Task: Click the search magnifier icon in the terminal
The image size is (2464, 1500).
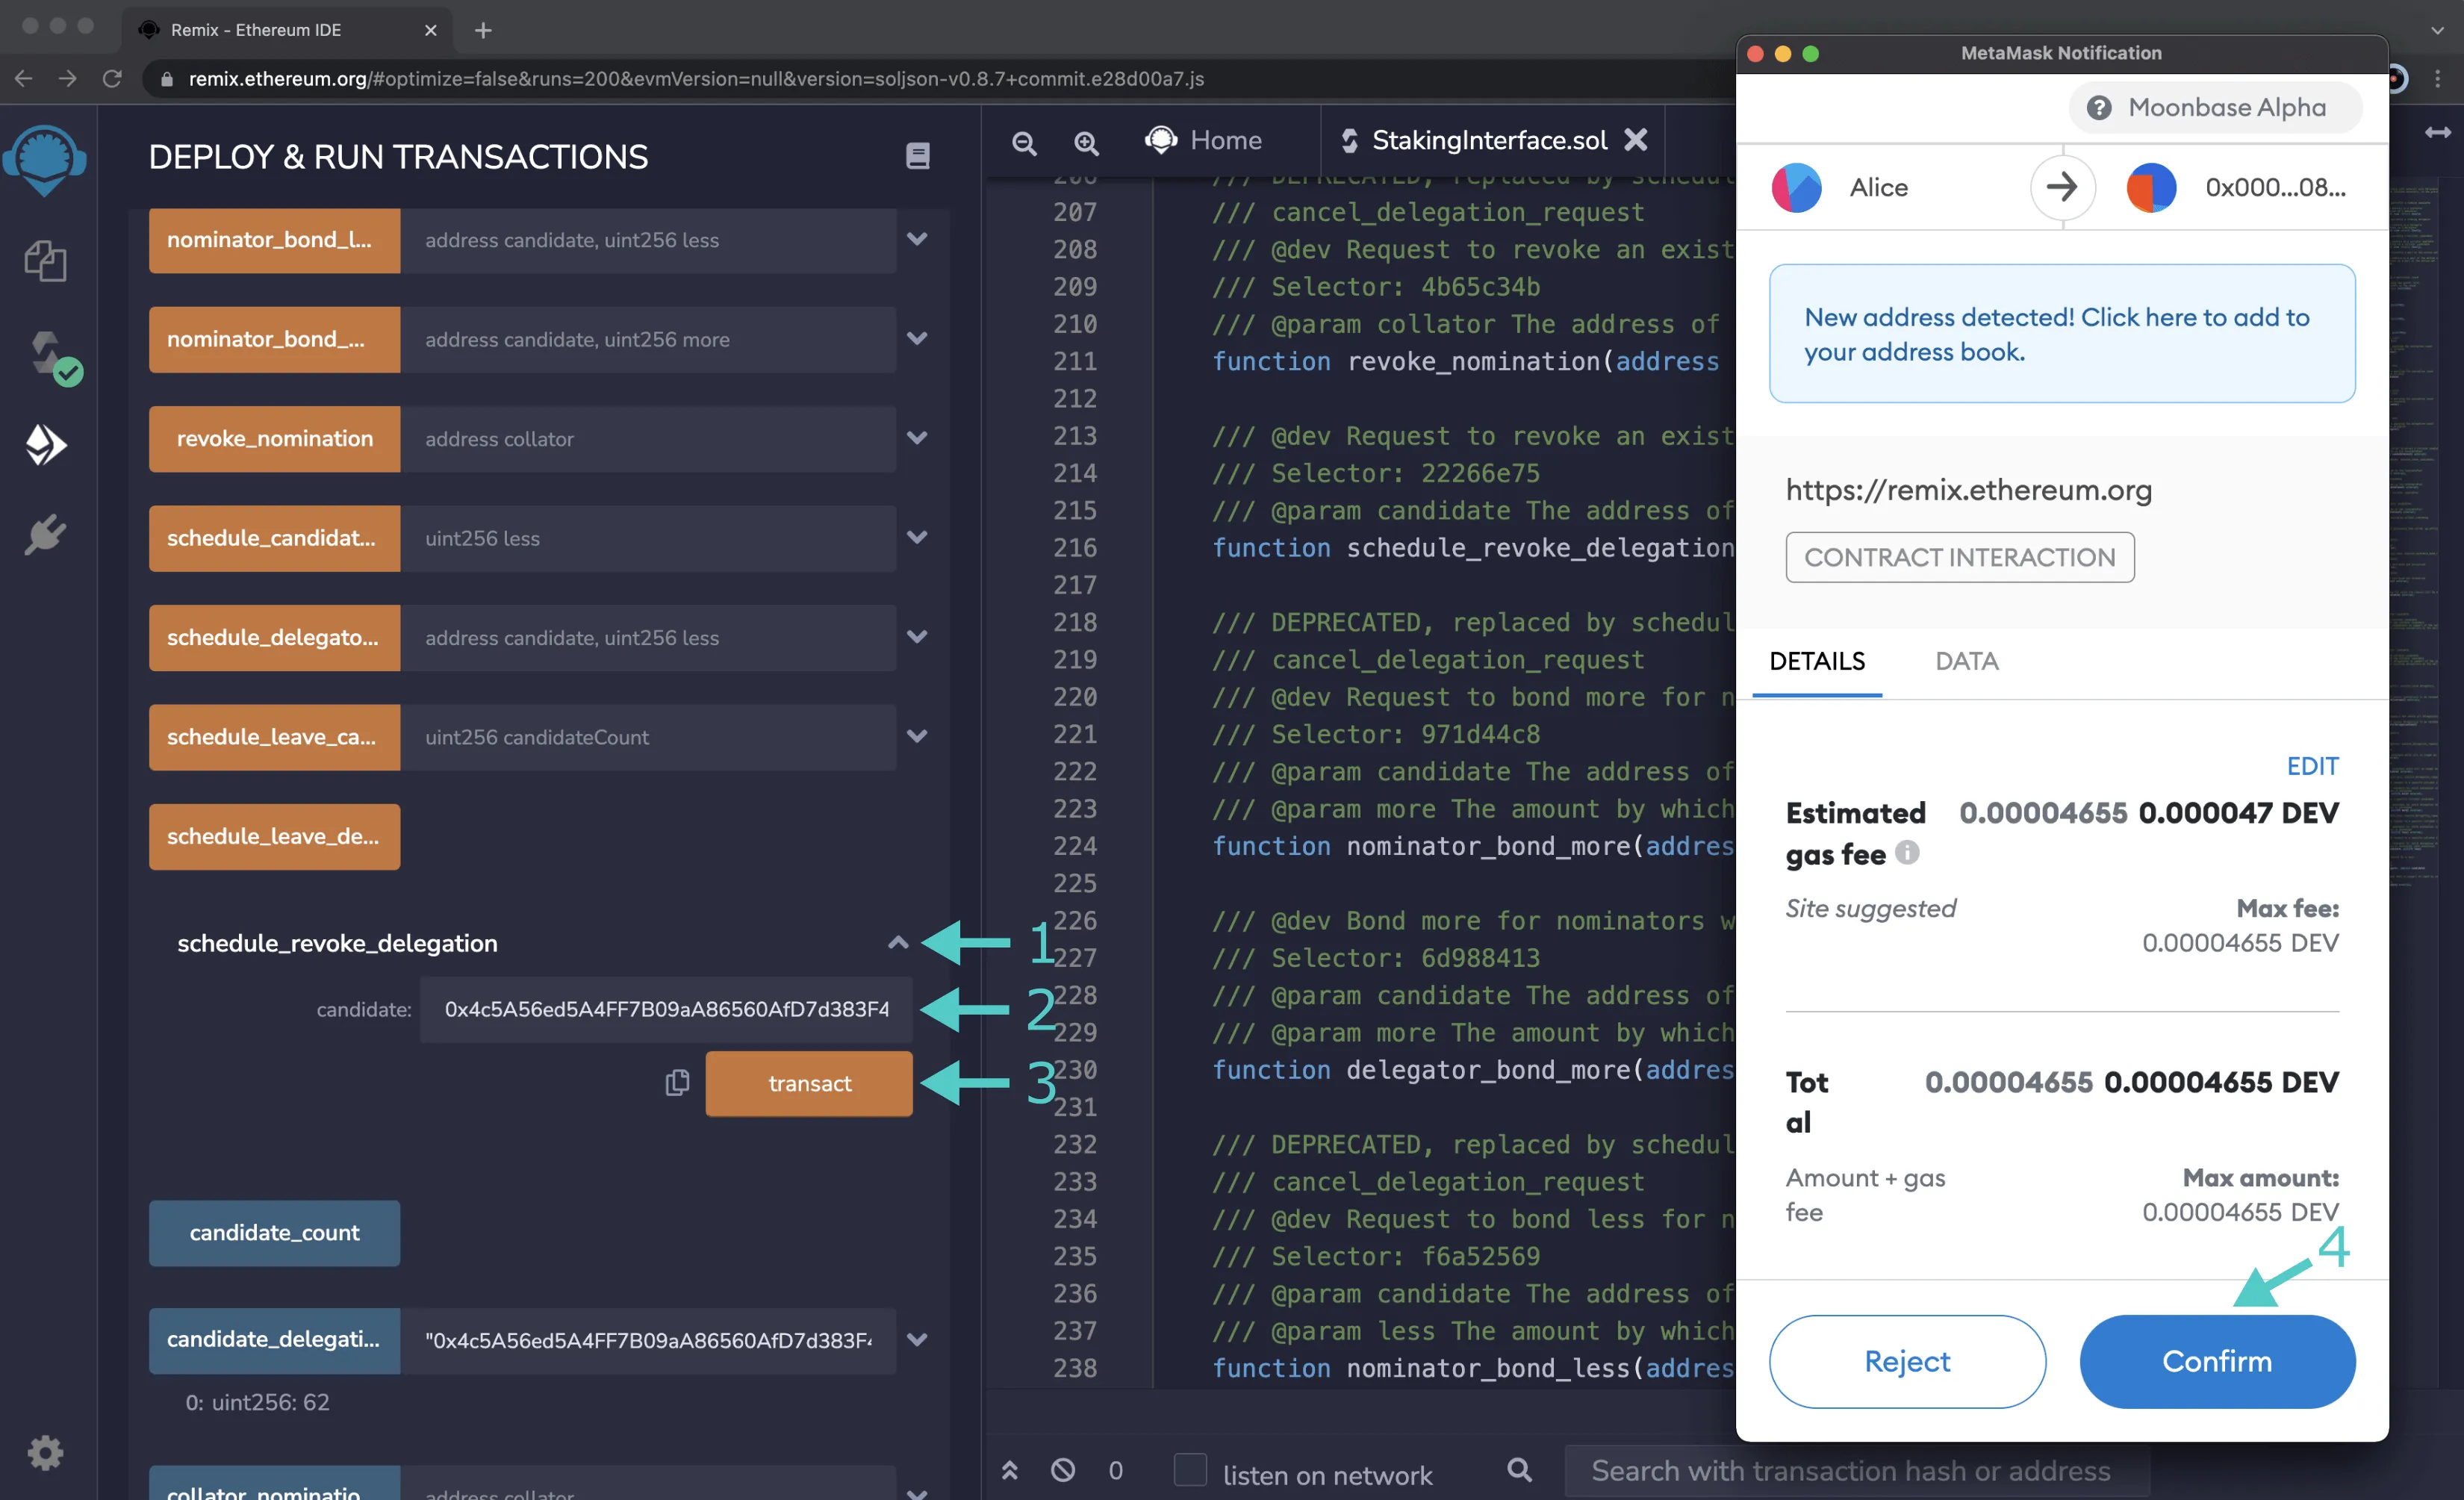Action: 1519,1470
